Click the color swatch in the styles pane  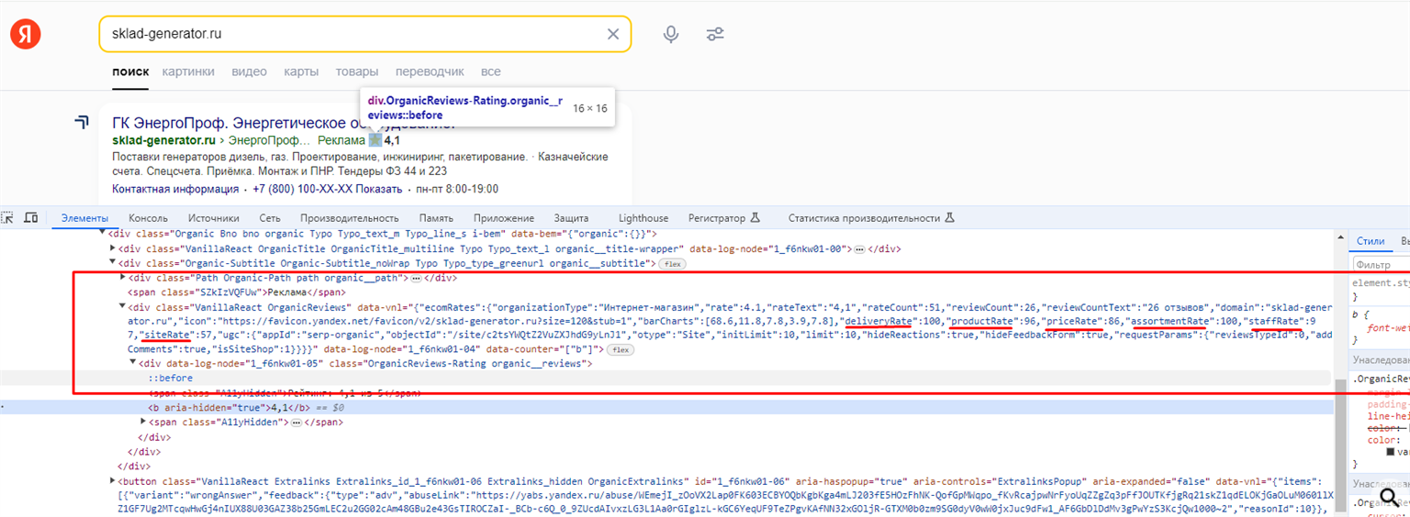1391,451
